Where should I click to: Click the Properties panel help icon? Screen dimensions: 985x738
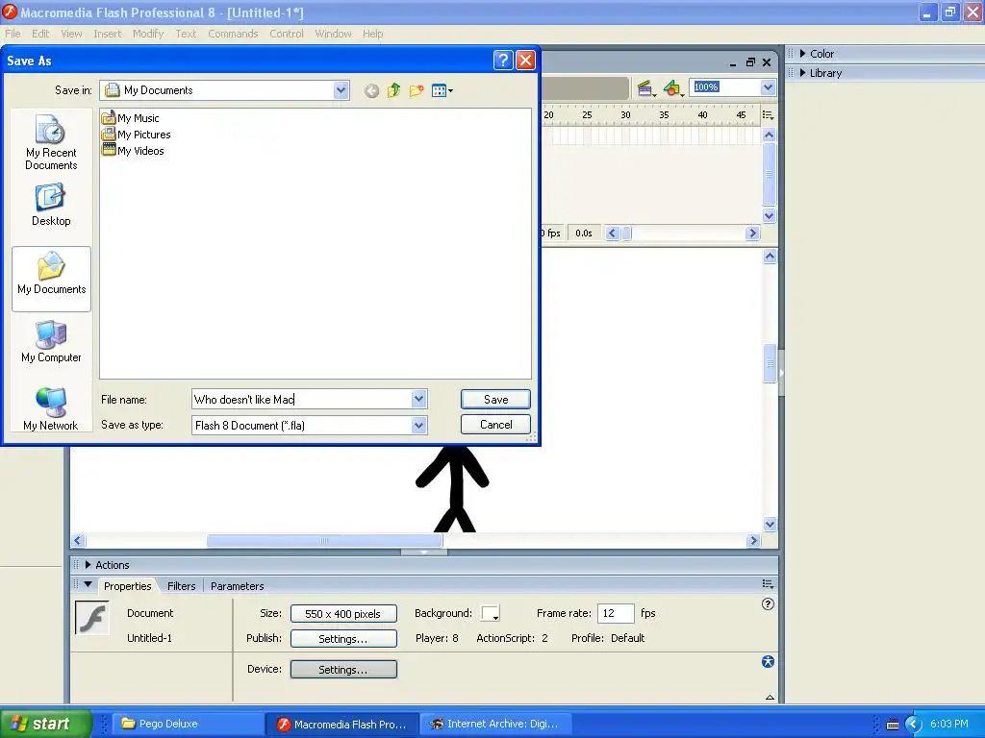[x=768, y=603]
